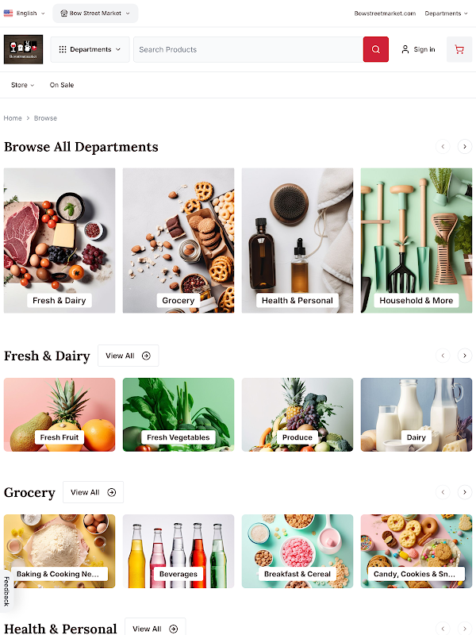Open the top-right Departments menu
The image size is (476, 635).
click(x=446, y=13)
